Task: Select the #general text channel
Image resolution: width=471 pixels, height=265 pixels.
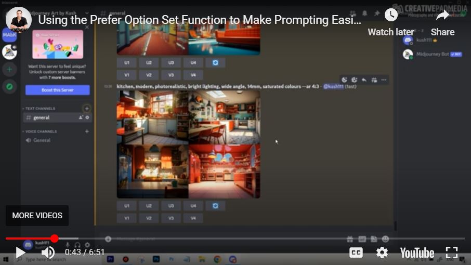Action: 57,117
